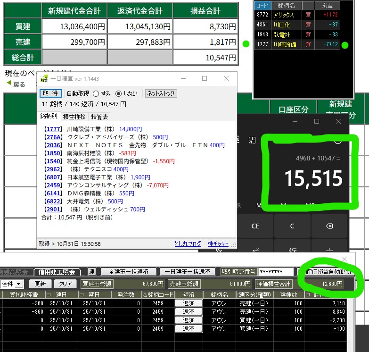Open the 全件 filter dropdown
The width and height of the screenshot is (369, 352).
point(12,284)
